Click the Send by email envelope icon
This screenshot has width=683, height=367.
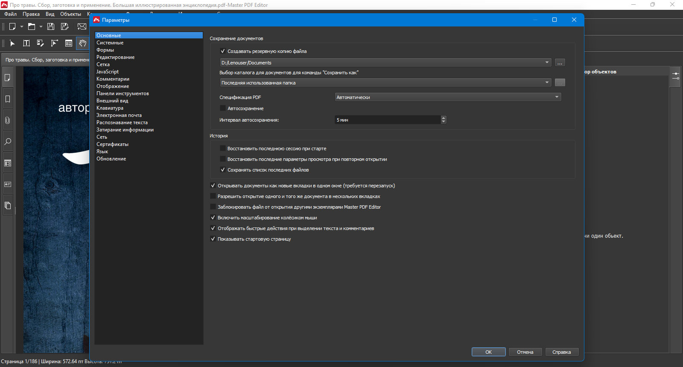82,26
